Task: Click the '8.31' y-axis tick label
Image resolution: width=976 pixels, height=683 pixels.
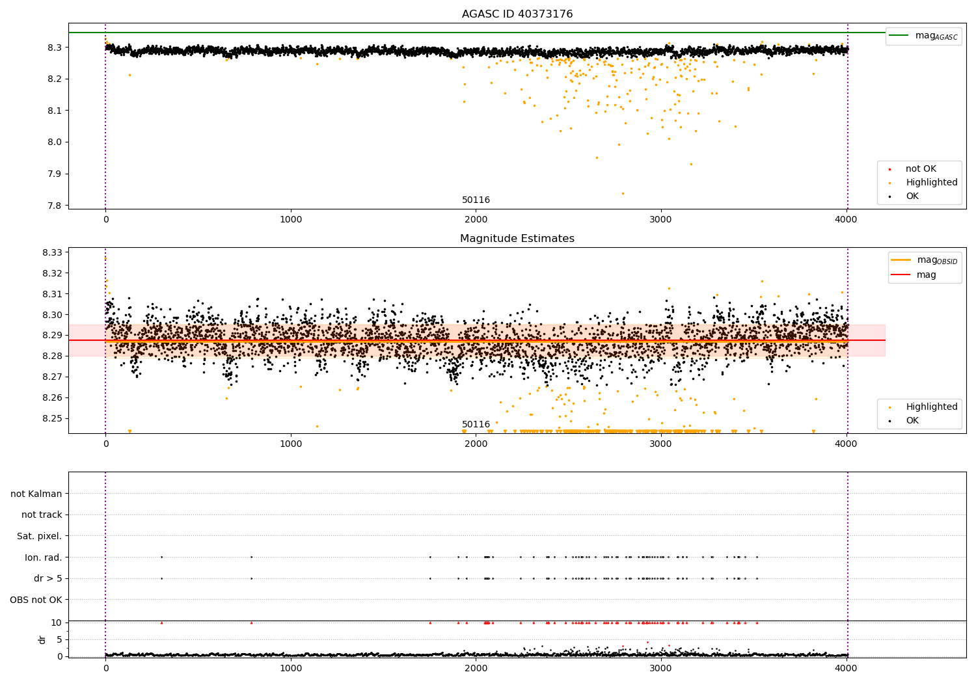Action: (52, 294)
